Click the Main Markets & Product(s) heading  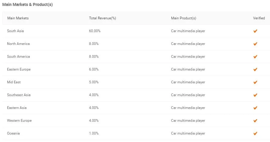(27, 4)
